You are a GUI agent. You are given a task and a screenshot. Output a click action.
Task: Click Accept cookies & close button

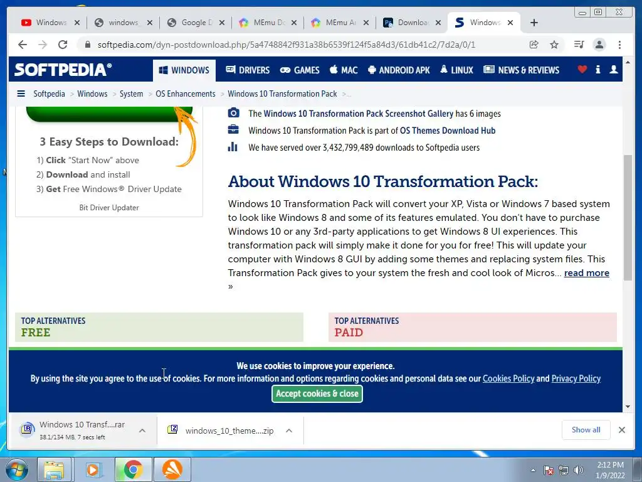[317, 394]
